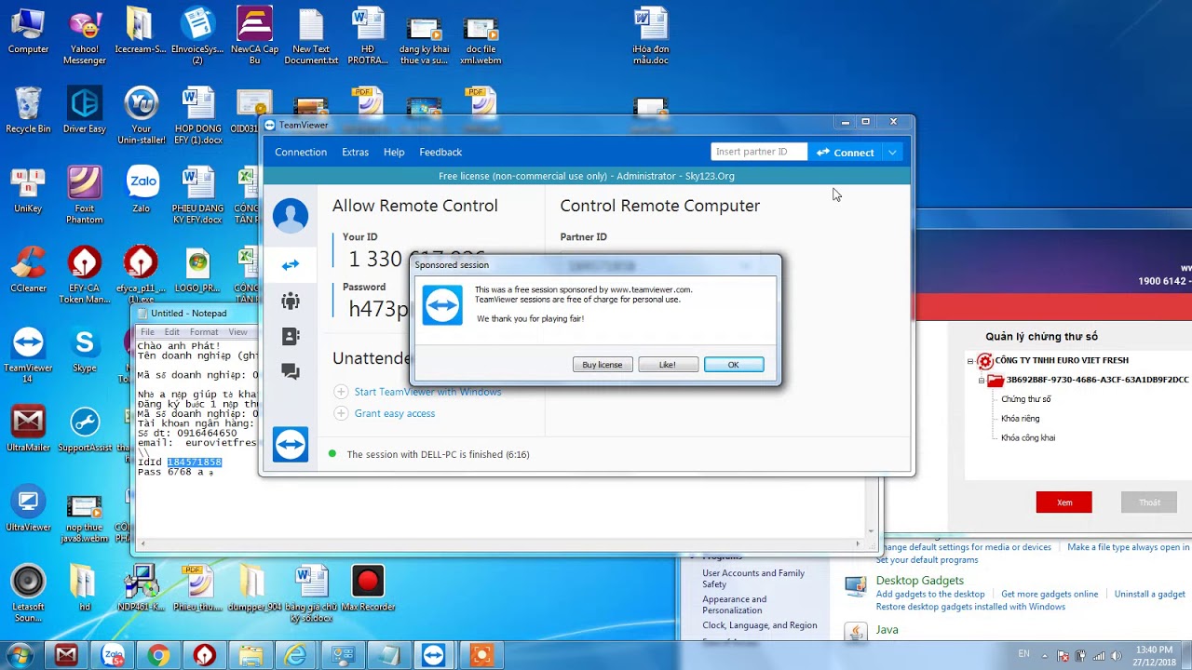Click TeamViewer icon on the taskbar
Image resolution: width=1192 pixels, height=670 pixels.
(434, 656)
